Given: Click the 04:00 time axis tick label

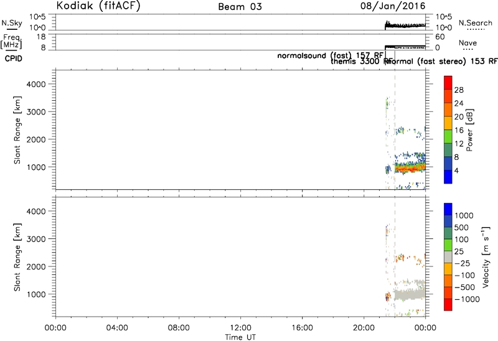Looking at the screenshot, I should click(117, 328).
